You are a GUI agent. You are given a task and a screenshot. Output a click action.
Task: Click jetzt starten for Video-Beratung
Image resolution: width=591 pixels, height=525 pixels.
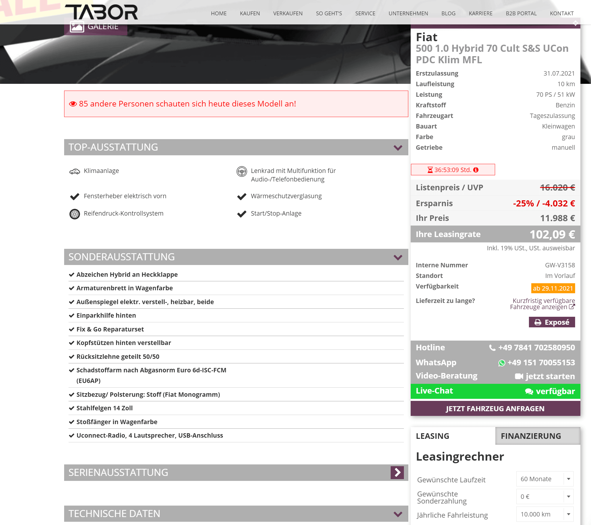[545, 376]
